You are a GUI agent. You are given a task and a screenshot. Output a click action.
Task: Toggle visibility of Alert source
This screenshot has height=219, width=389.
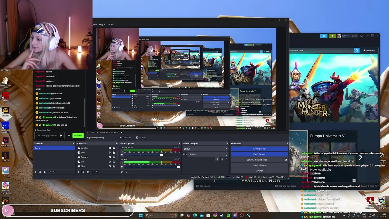coord(110,153)
